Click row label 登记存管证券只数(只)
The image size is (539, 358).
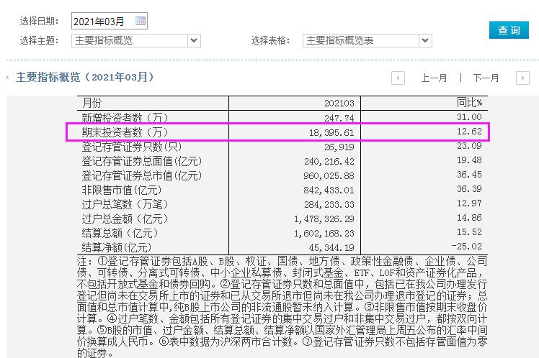click(131, 147)
